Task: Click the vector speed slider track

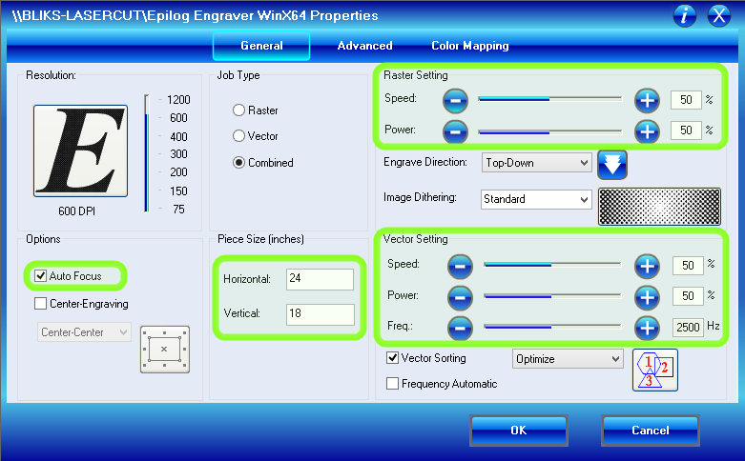Action: pyautogui.click(x=552, y=265)
